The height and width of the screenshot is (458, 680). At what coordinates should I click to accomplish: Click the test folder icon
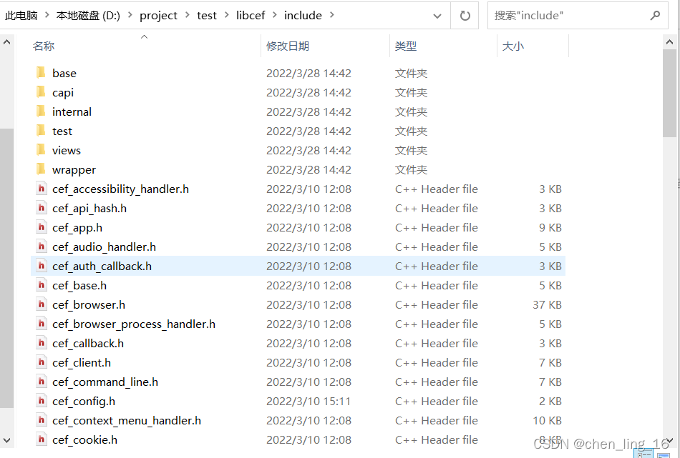41,131
